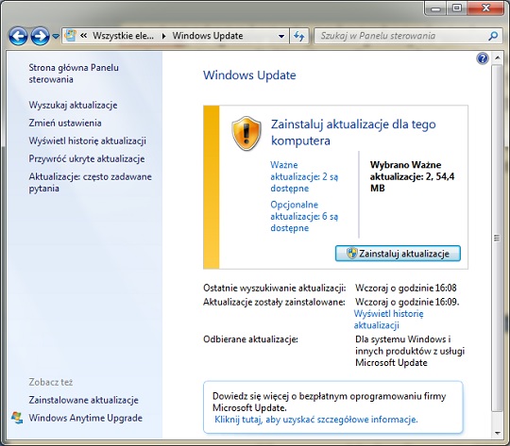Close the Windows Update window
This screenshot has height=446, width=510.
(485, 8)
